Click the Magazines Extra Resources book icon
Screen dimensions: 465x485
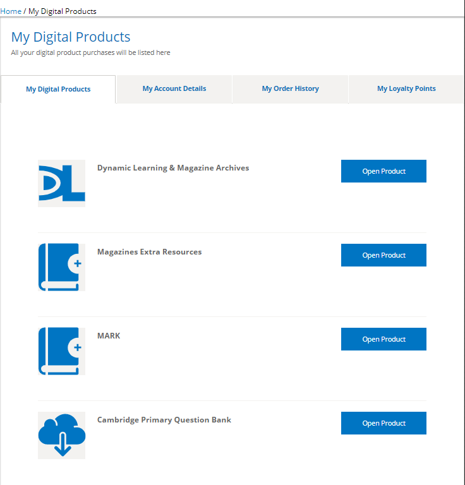click(x=61, y=267)
